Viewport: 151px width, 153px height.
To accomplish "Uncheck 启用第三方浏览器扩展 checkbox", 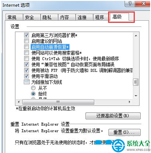I will point(27,35).
